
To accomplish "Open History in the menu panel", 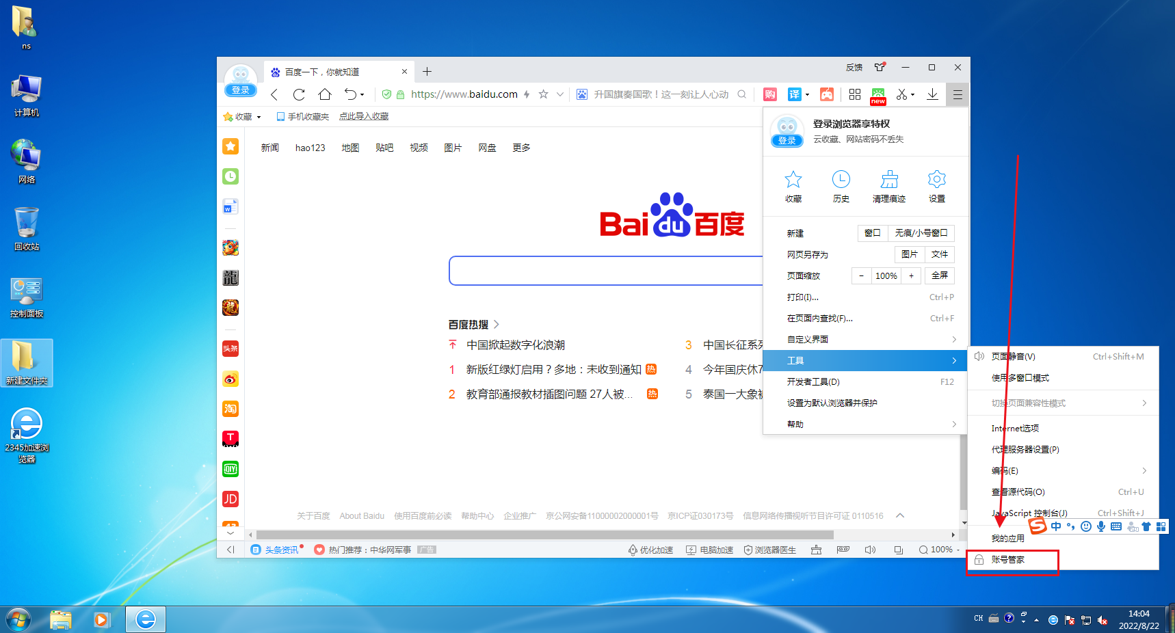I will (x=841, y=187).
